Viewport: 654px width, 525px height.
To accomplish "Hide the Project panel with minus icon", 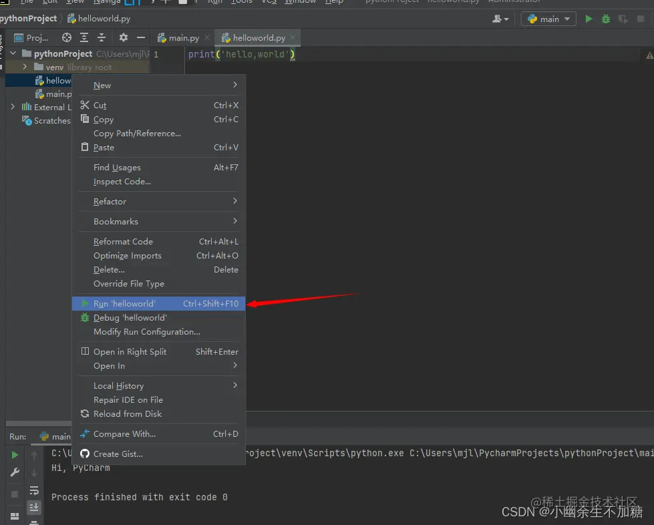I will click(x=141, y=37).
